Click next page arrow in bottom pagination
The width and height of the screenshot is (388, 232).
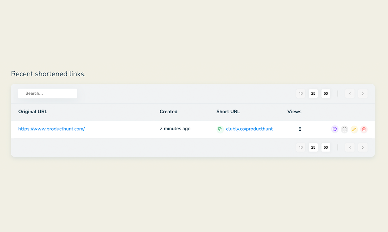tap(363, 147)
